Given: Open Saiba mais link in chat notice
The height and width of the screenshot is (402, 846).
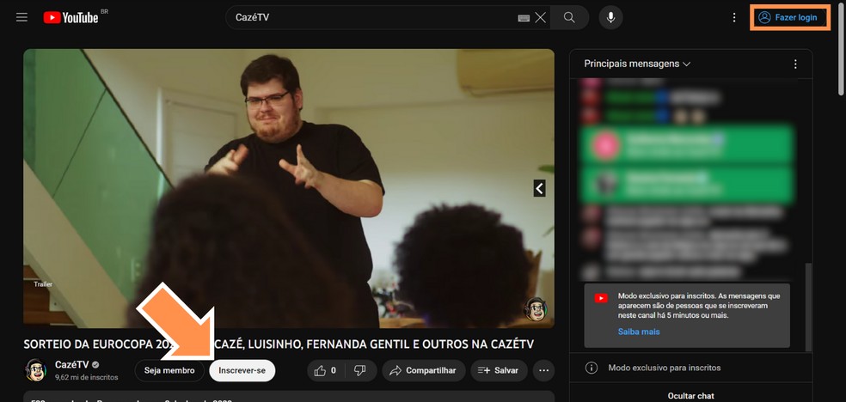Looking at the screenshot, I should 639,332.
